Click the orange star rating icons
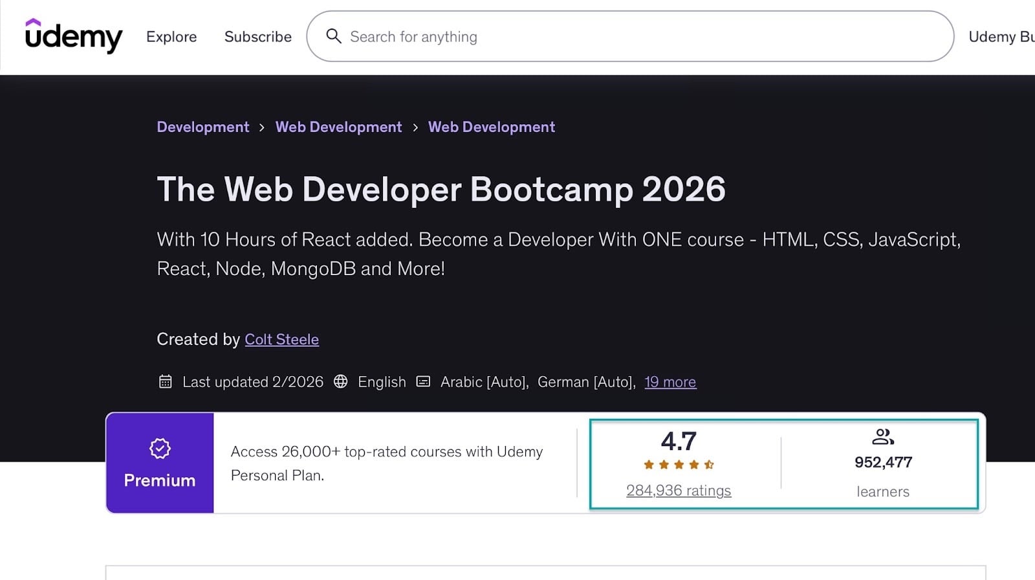The image size is (1035, 580). coord(679,465)
